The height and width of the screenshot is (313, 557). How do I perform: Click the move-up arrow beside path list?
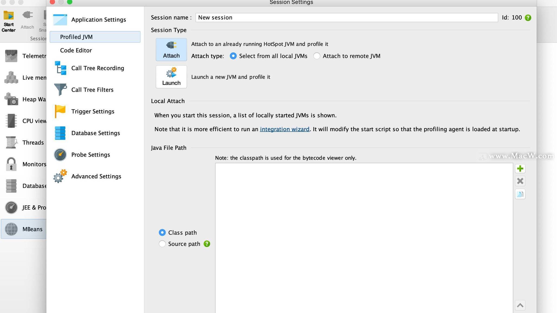pyautogui.click(x=520, y=305)
